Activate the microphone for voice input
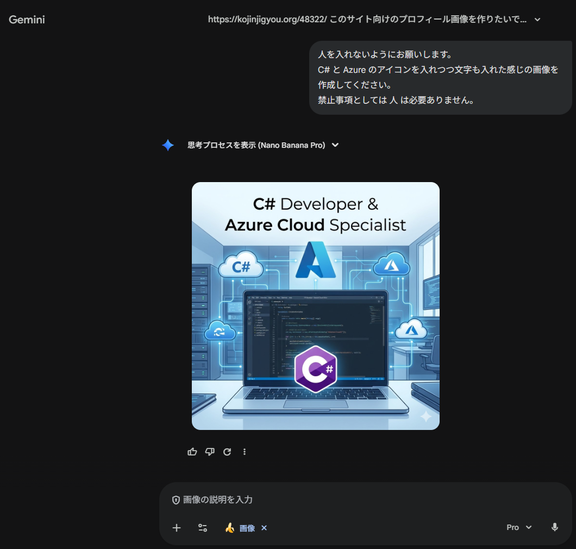This screenshot has width=576, height=549. click(x=554, y=527)
